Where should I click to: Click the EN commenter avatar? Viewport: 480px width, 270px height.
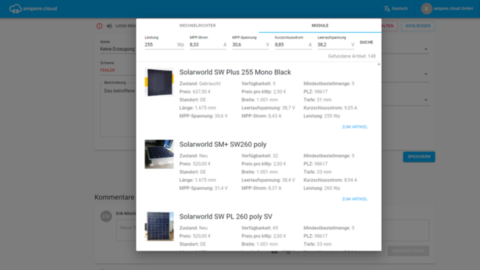tap(106, 217)
